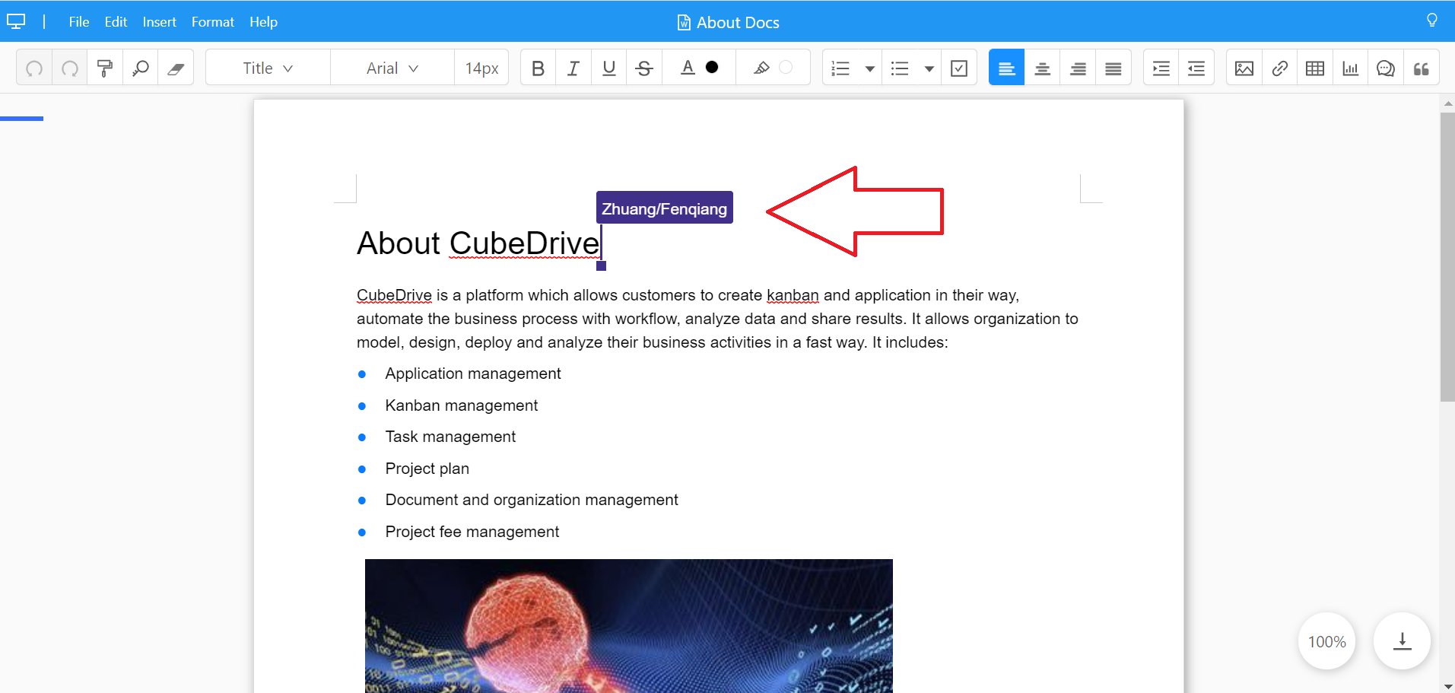Screen dimensions: 1455x693
Task: Click the vertical scrollbar thumb
Action: click(x=1447, y=257)
